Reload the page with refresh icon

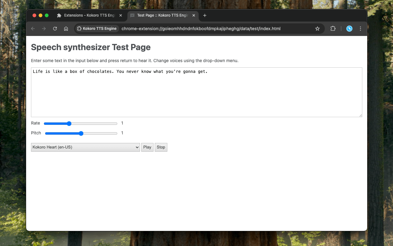point(55,29)
